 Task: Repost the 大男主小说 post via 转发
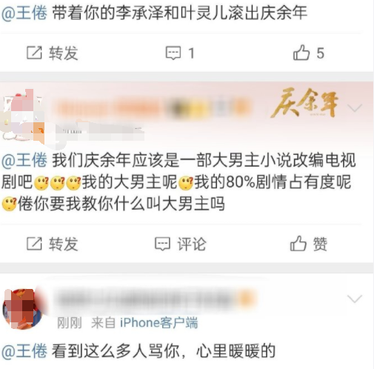[52, 244]
